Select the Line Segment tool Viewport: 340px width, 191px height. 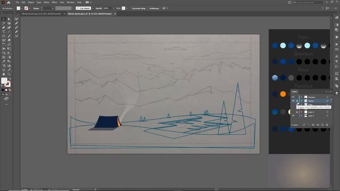click(9, 32)
